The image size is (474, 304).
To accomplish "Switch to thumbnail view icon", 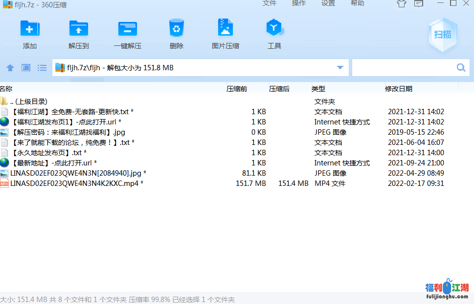I will [x=26, y=68].
